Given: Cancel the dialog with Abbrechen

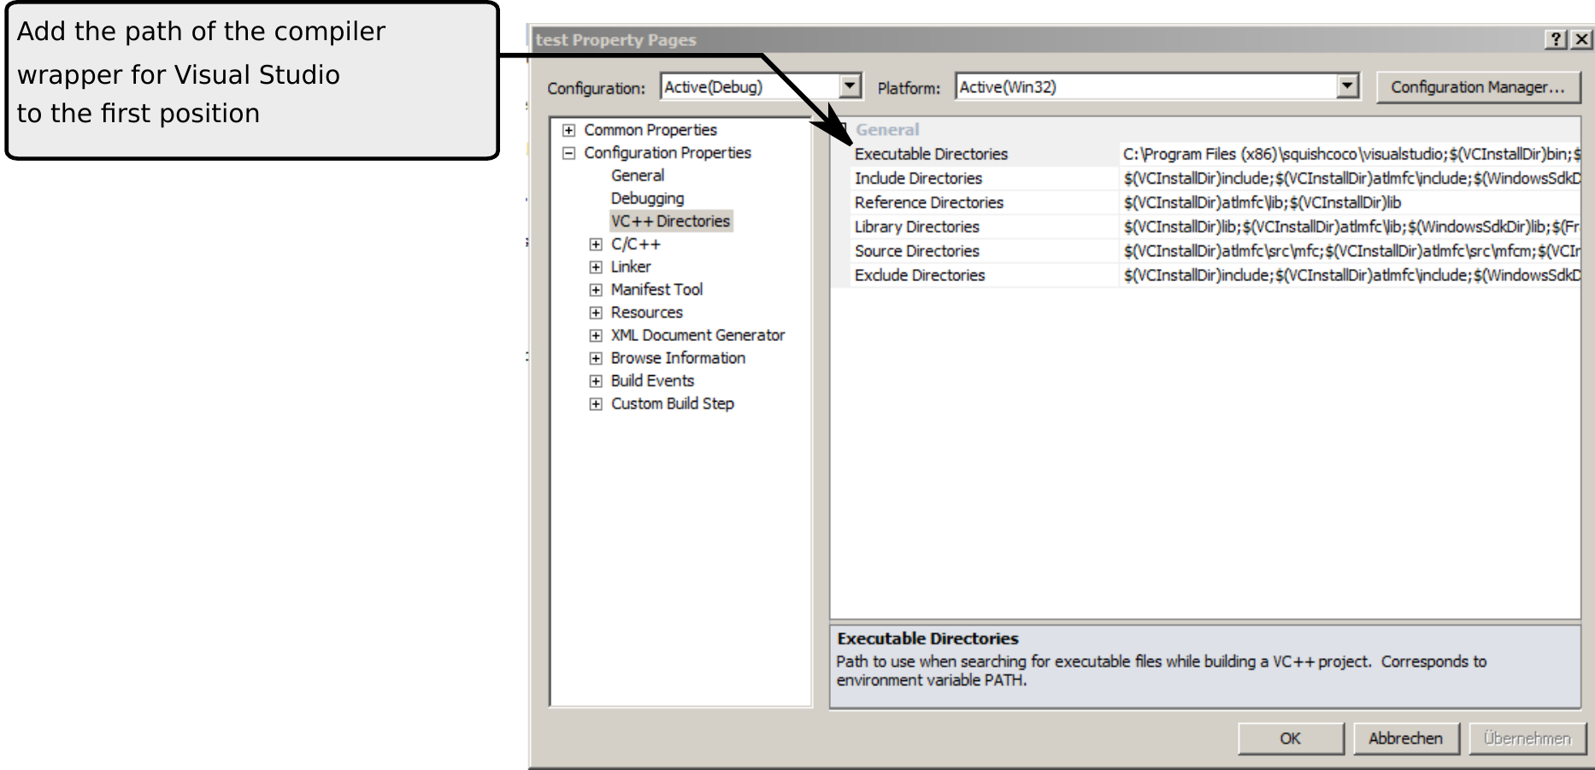Looking at the screenshot, I should pos(1405,738).
